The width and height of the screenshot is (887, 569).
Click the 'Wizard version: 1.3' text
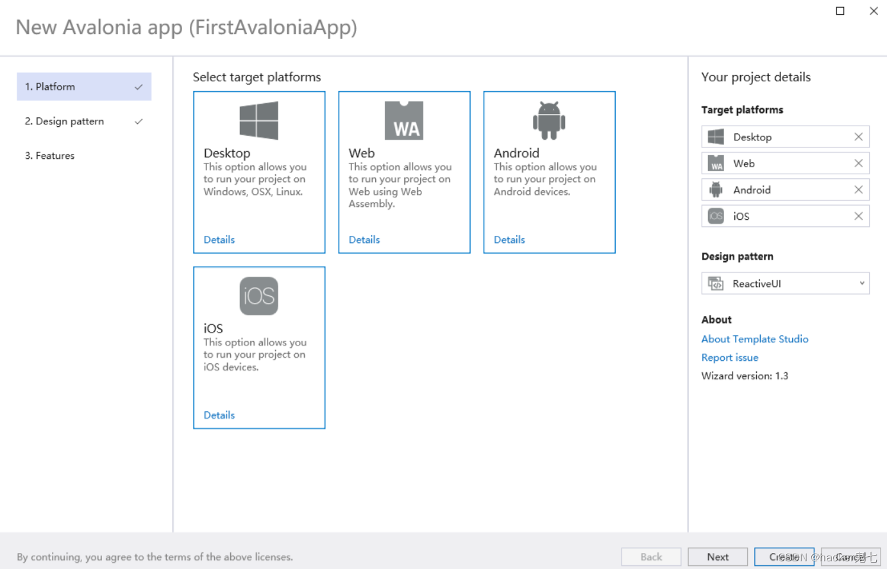click(745, 376)
